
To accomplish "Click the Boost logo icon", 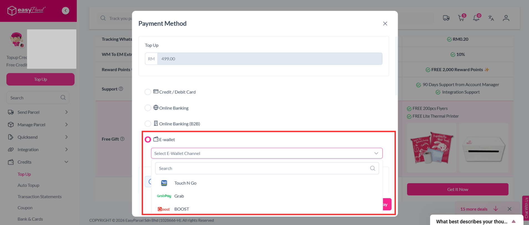I will (164, 209).
